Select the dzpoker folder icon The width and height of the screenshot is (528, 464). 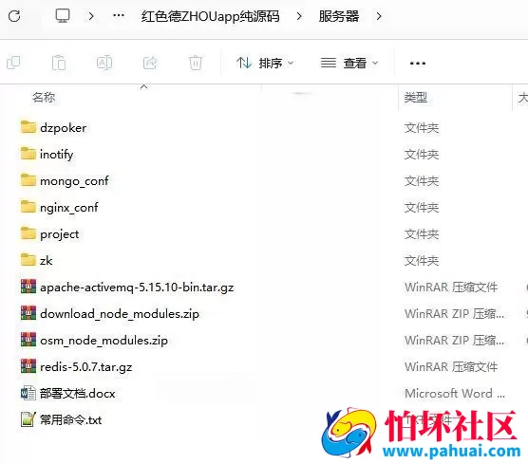[x=28, y=127]
